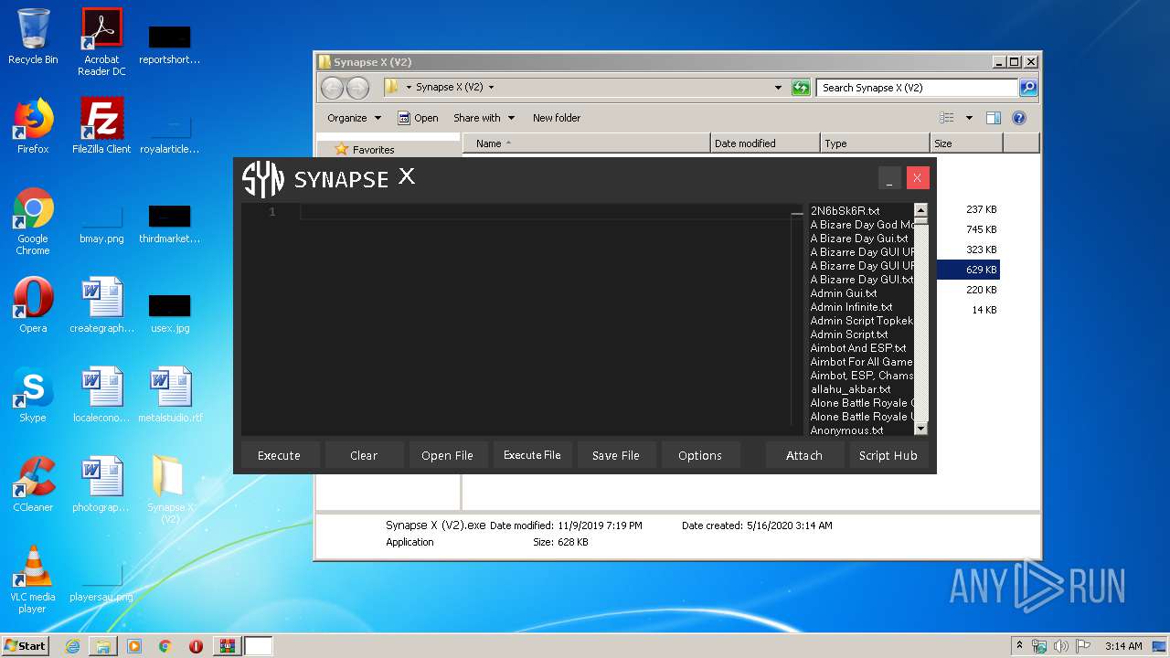This screenshot has width=1170, height=658.
Task: Select A Bizare Day Gui.txt script
Action: click(x=861, y=239)
